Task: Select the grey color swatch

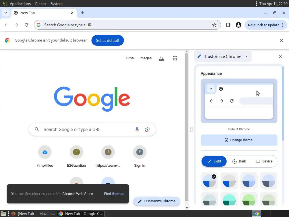Action: [x=229, y=181]
